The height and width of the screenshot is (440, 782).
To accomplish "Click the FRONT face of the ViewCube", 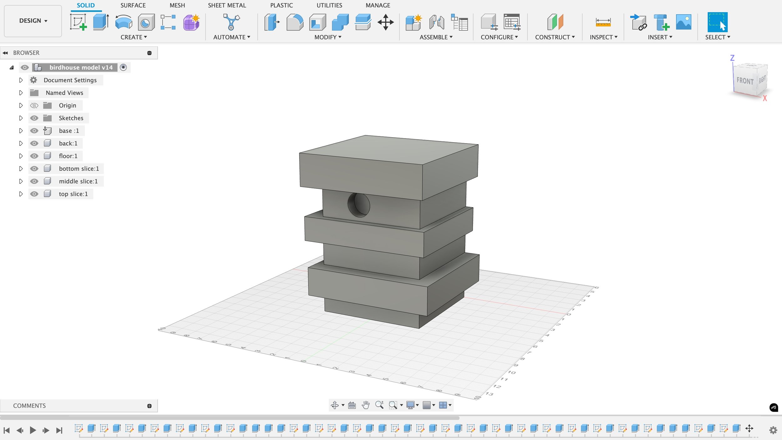I will coord(745,81).
